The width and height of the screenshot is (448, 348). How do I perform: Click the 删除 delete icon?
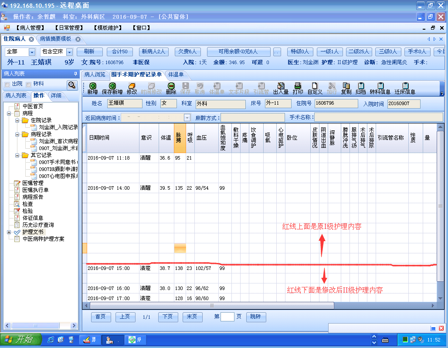[171, 89]
